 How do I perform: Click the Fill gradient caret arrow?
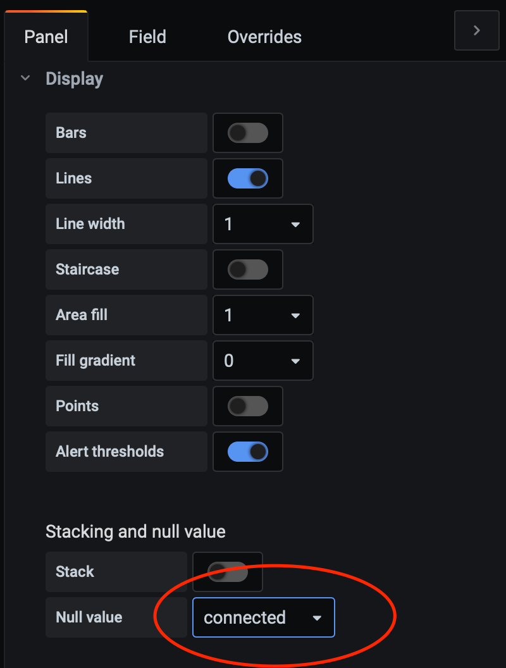coord(295,361)
